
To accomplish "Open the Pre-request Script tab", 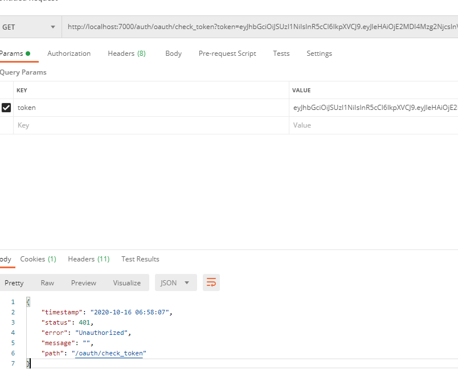I will point(227,54).
